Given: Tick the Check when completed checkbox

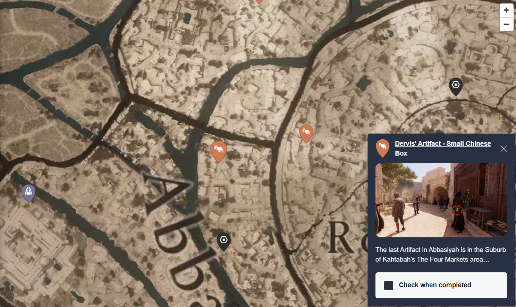Looking at the screenshot, I should [x=389, y=285].
